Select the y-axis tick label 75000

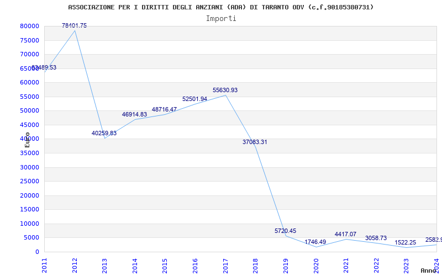(29, 40)
